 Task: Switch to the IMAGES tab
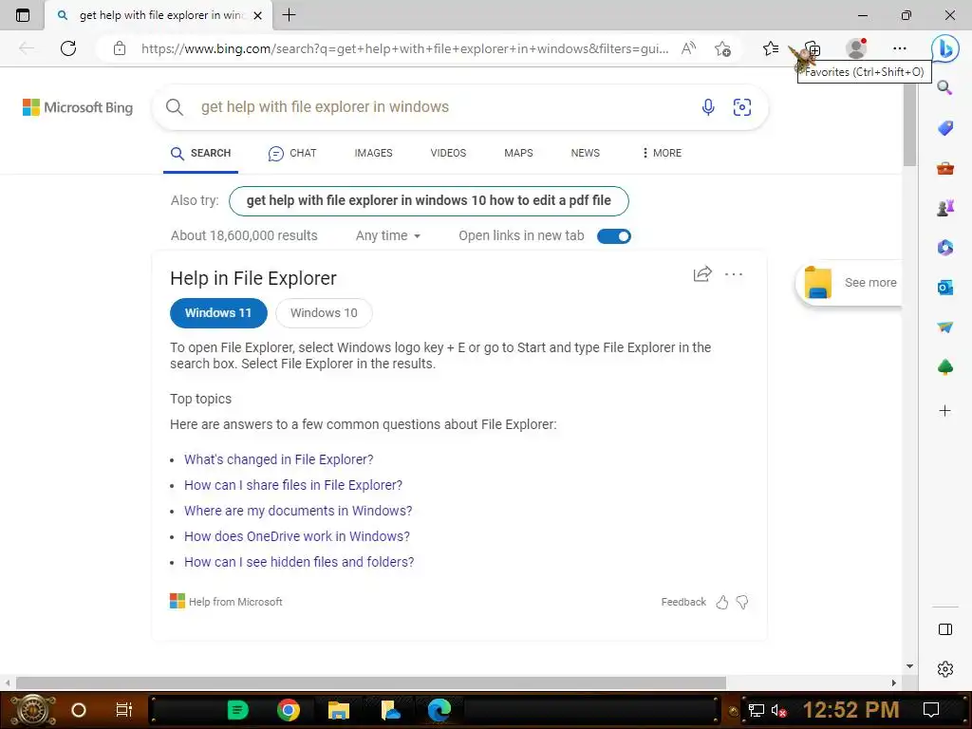tap(373, 153)
